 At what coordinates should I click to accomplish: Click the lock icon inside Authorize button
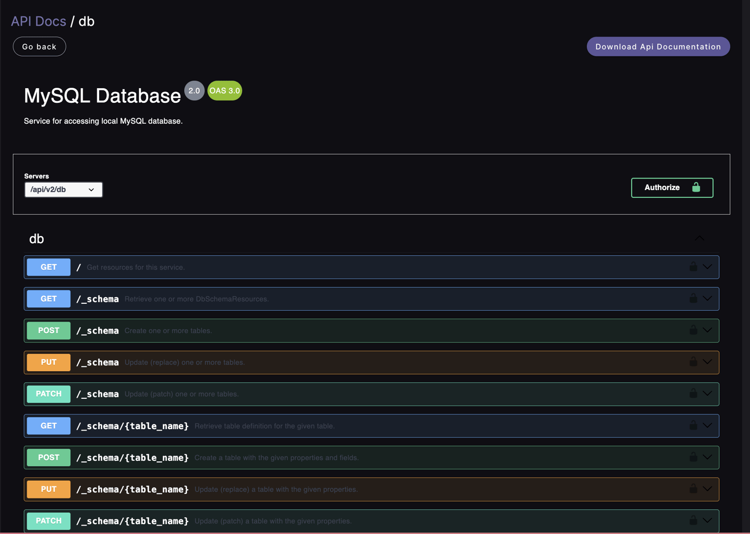(696, 187)
